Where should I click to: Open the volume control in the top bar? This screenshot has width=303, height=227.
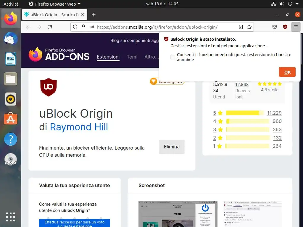point(282,4)
